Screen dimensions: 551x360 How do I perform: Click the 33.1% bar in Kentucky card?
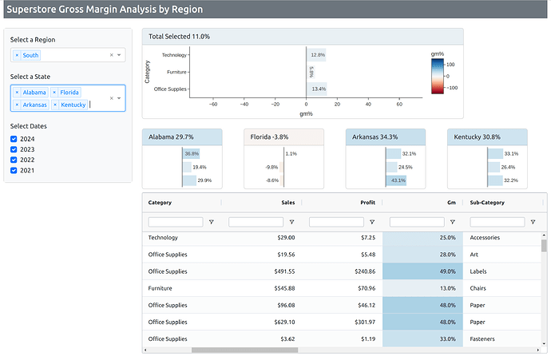coord(495,153)
